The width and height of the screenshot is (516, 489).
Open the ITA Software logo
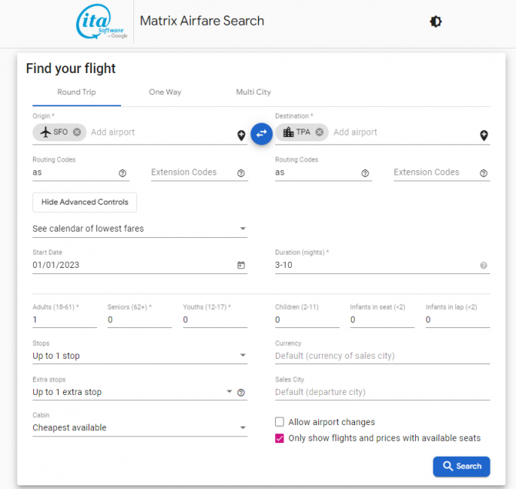pyautogui.click(x=102, y=22)
